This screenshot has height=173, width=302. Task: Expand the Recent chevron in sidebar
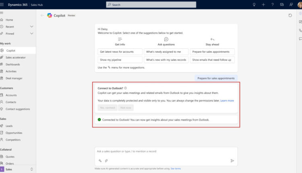31,27
